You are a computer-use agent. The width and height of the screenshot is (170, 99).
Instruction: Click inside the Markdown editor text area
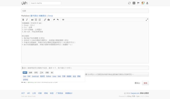click(85, 42)
